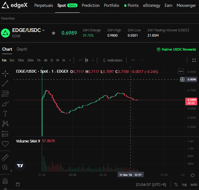This screenshot has height=190, width=199.
Task: Click the green EDGE token icon
Action: (x=6, y=33)
